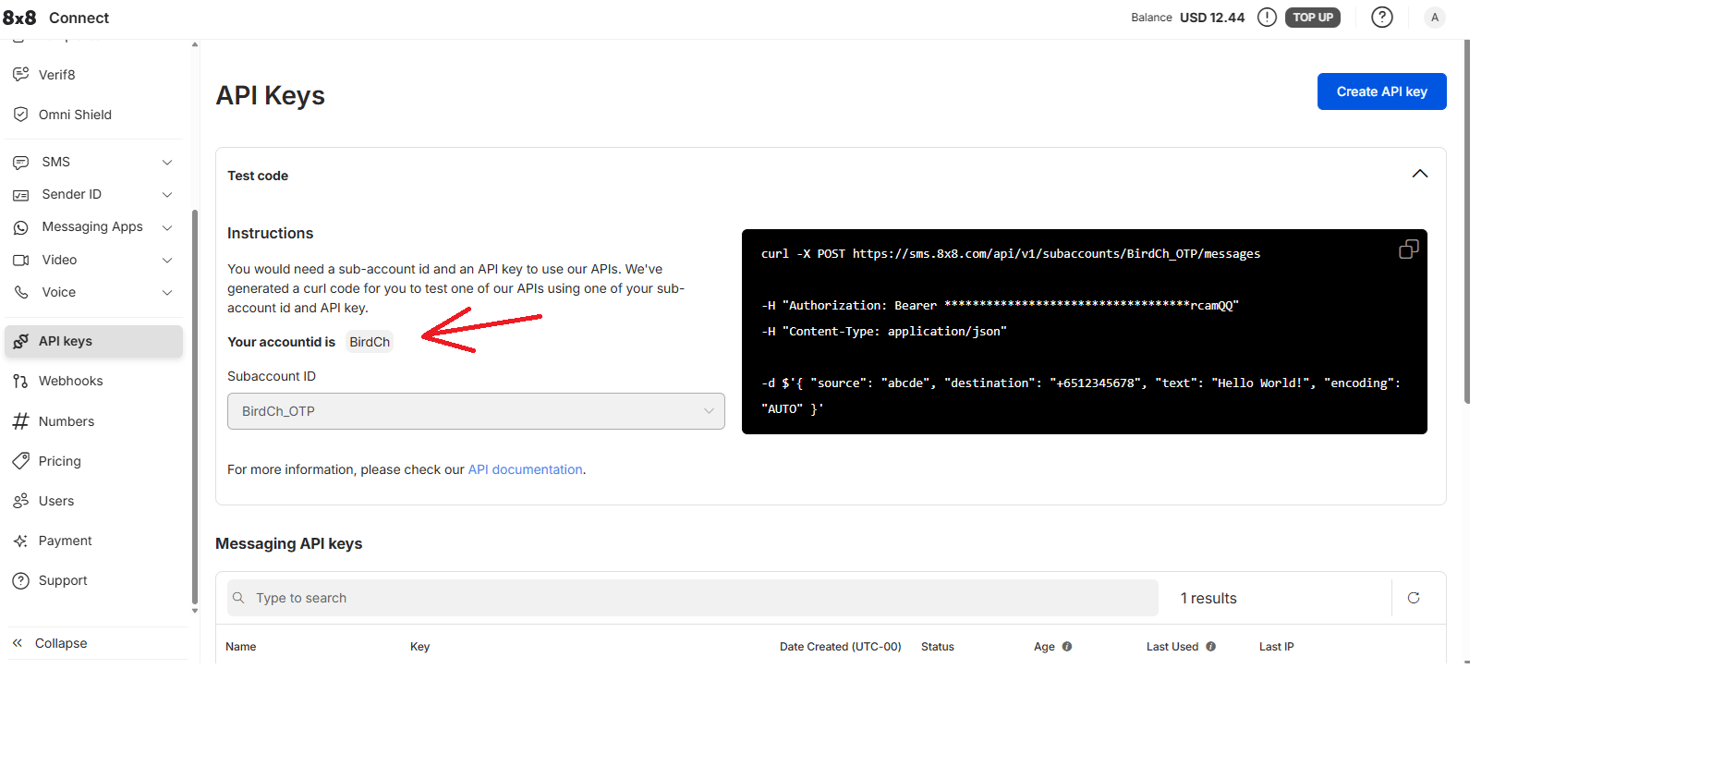Click the API keys plug icon
Screen dimensions: 1736x766
click(x=20, y=342)
